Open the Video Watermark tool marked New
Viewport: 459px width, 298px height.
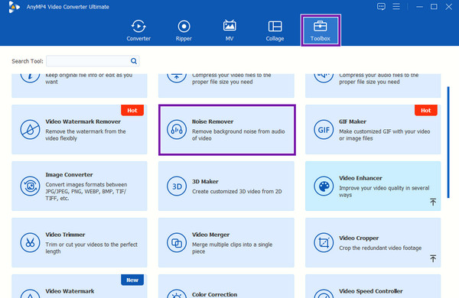(80, 286)
